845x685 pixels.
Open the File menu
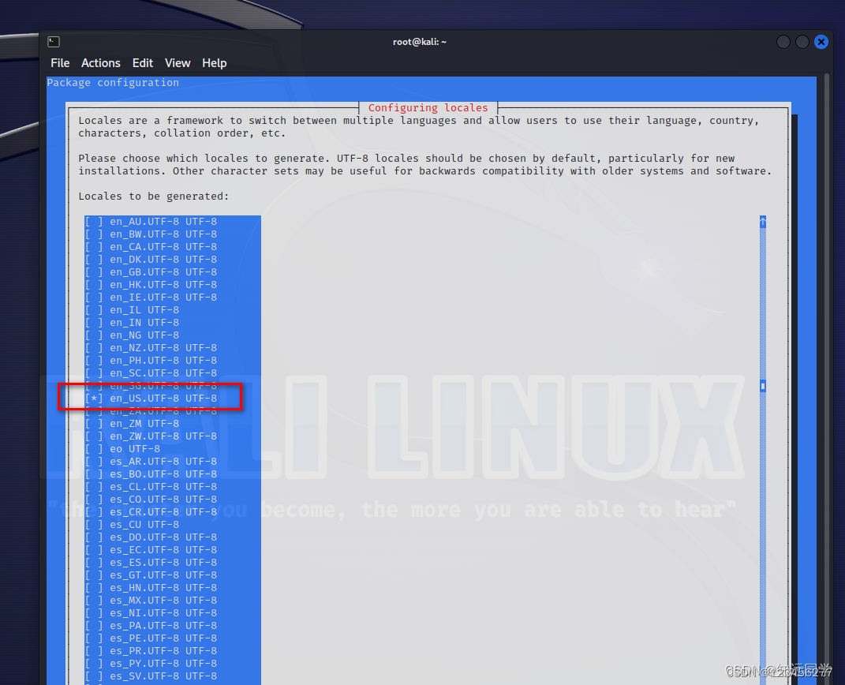coord(60,63)
